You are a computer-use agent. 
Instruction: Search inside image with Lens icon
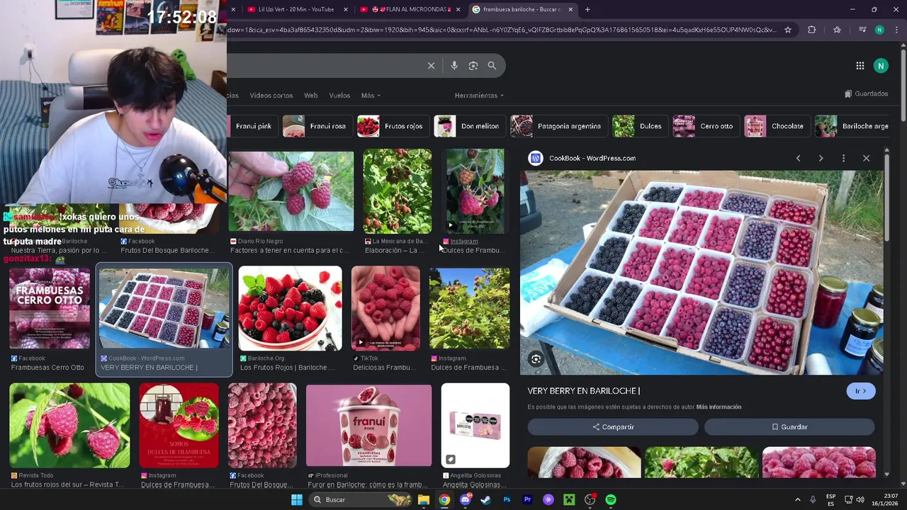(536, 359)
